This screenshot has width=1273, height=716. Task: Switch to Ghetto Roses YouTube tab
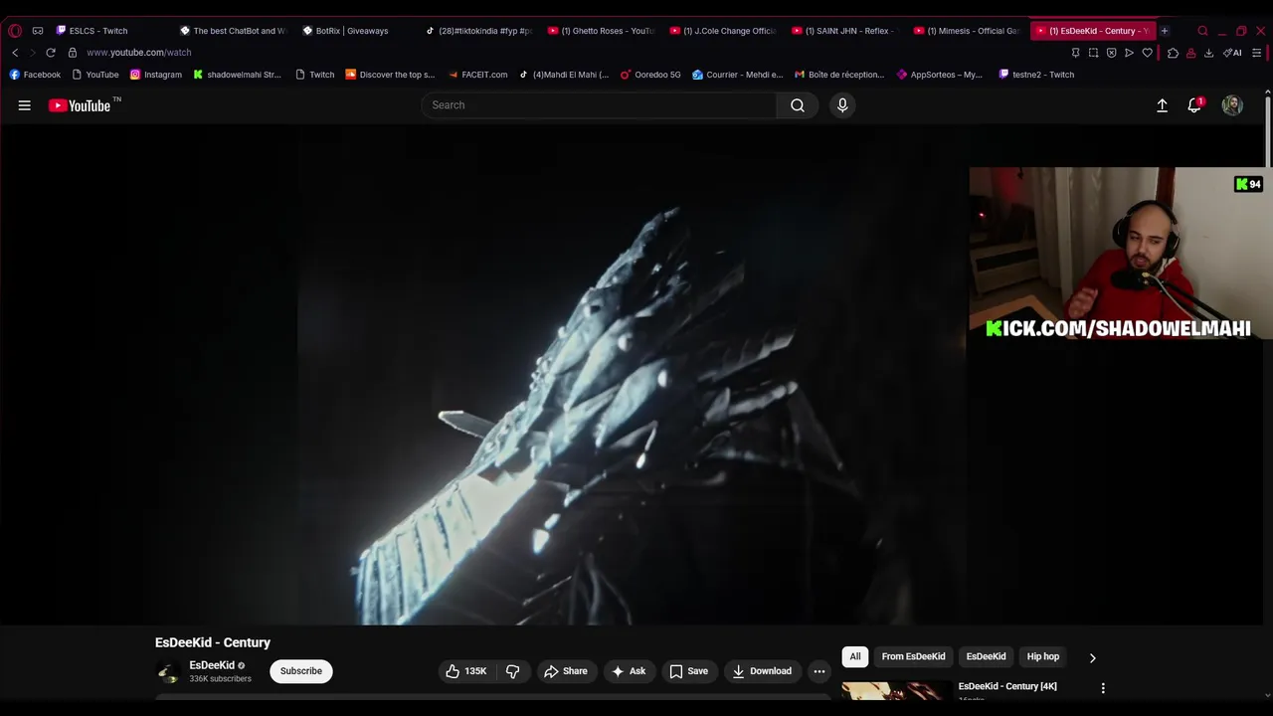[x=602, y=31]
